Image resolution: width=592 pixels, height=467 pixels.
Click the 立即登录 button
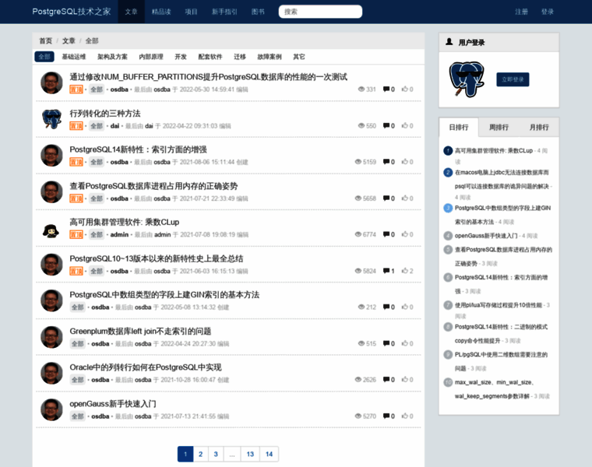pos(513,79)
